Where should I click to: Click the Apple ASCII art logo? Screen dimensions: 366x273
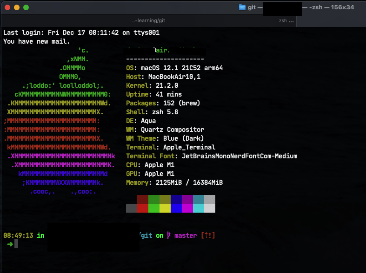(60, 121)
